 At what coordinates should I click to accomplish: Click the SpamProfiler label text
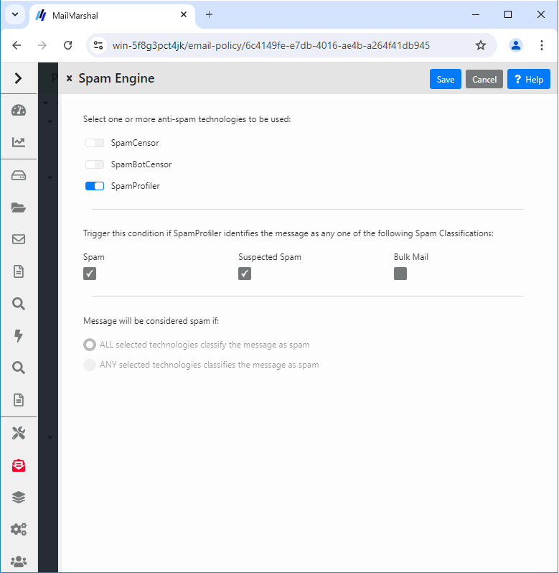click(135, 186)
